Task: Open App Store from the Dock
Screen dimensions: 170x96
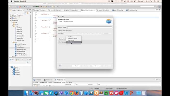Action: pos(31,93)
